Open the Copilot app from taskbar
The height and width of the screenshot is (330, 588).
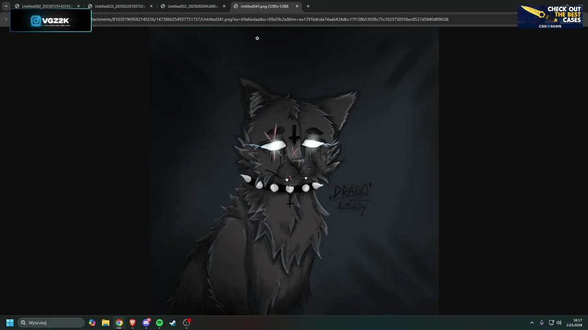point(92,323)
